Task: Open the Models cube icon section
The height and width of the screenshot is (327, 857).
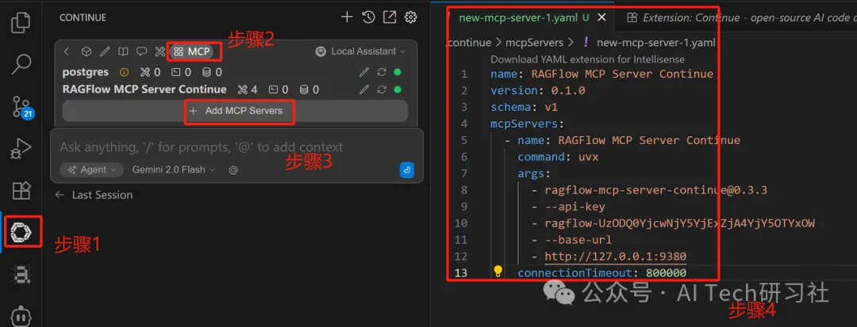Action: [x=86, y=51]
